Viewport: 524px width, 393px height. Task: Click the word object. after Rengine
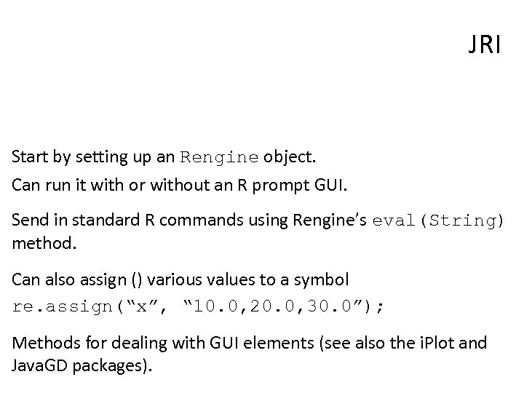(x=289, y=157)
